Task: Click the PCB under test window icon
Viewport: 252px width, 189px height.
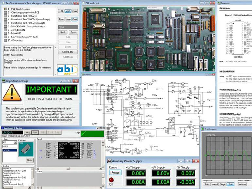Action: click(x=83, y=3)
